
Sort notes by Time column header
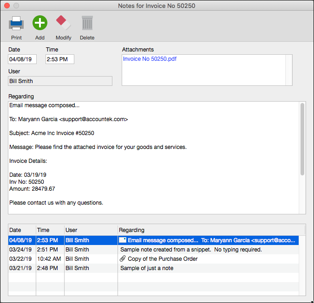tap(50, 230)
